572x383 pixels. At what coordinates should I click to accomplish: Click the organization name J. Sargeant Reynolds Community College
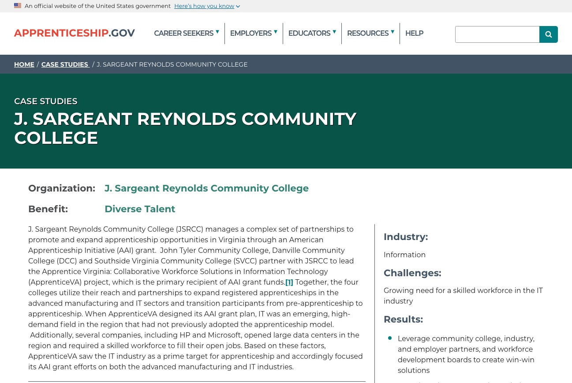(x=206, y=188)
